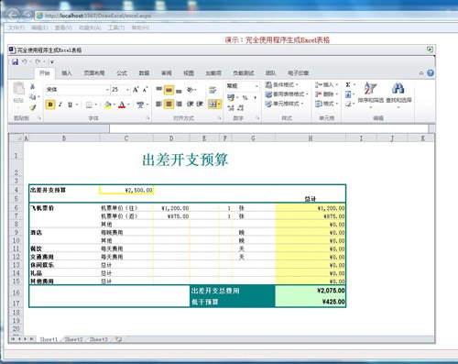The height and width of the screenshot is (364, 458).
Task: Toggle Middle Align
Action: coord(169,90)
